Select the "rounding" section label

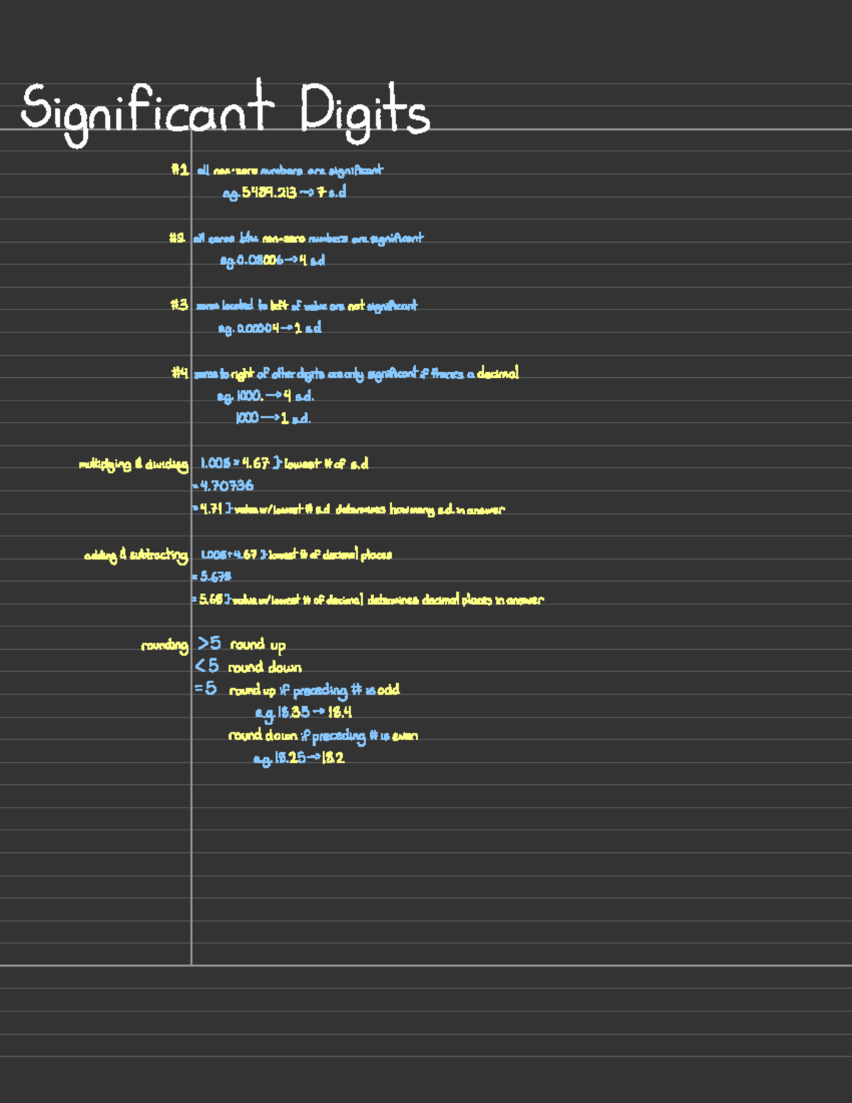pyautogui.click(x=166, y=646)
